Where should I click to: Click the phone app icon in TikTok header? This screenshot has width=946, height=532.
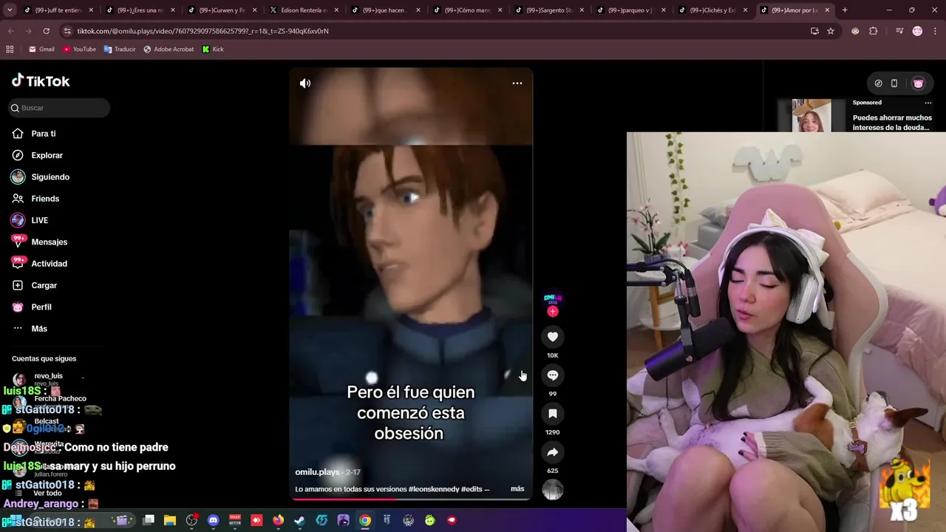pos(894,83)
